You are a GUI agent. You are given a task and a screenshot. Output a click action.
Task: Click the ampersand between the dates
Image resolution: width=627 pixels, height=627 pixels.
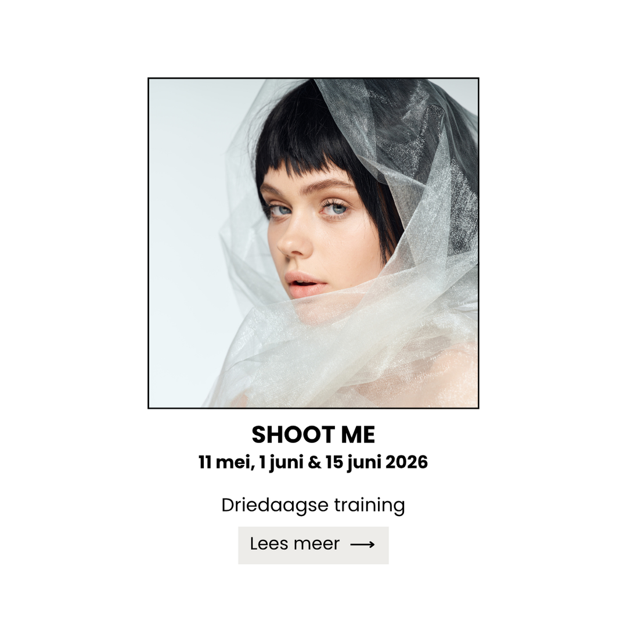315,462
